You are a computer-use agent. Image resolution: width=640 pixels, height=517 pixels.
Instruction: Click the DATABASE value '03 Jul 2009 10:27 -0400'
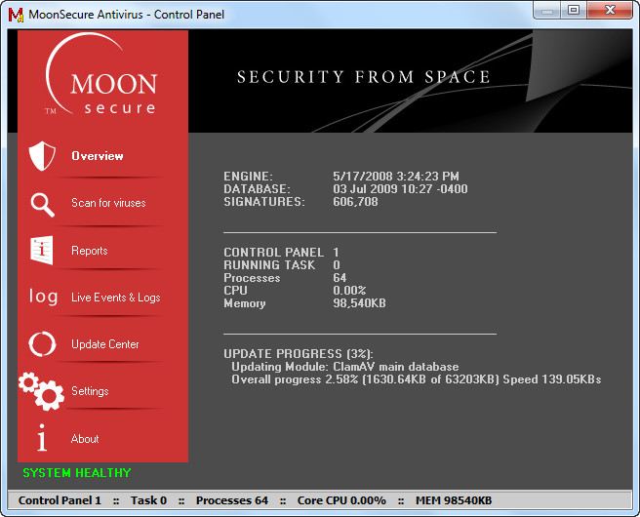click(x=400, y=189)
